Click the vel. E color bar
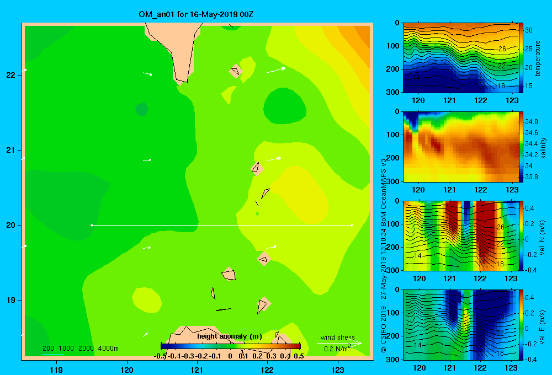Viewport: 552px width, 375px height. 521,325
